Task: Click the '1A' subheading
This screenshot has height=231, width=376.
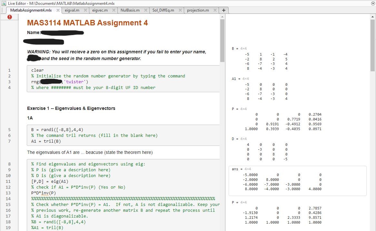Action: pyautogui.click(x=30, y=118)
